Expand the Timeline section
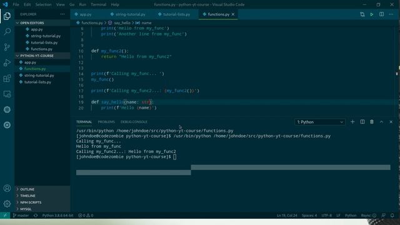 tap(42, 196)
